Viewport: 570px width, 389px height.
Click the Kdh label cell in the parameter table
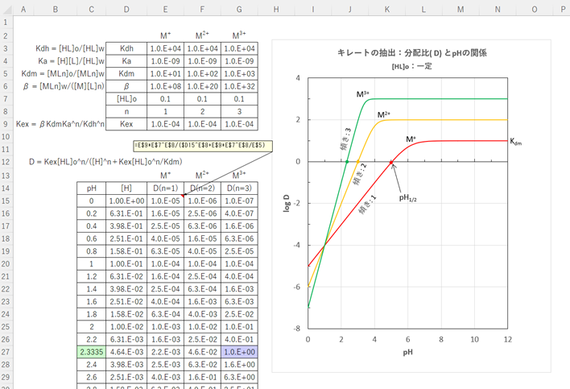point(126,48)
